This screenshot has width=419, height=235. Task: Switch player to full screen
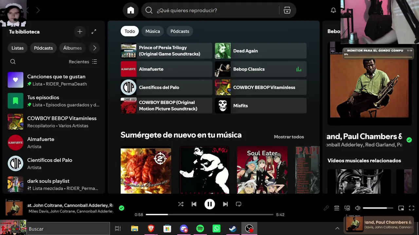(412, 208)
